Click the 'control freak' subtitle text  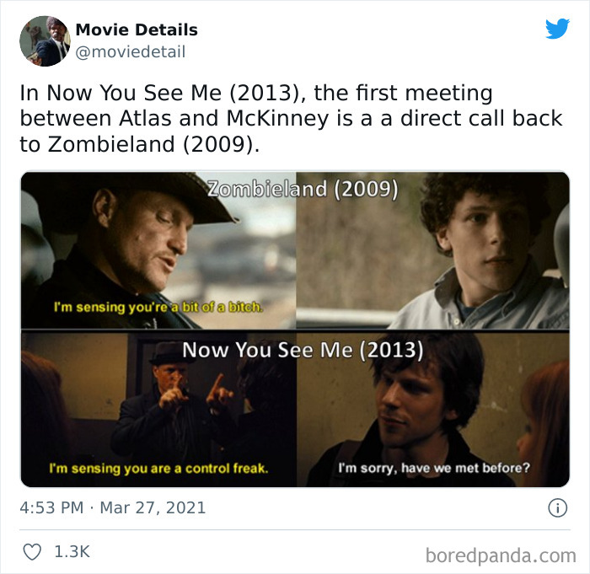click(x=158, y=469)
